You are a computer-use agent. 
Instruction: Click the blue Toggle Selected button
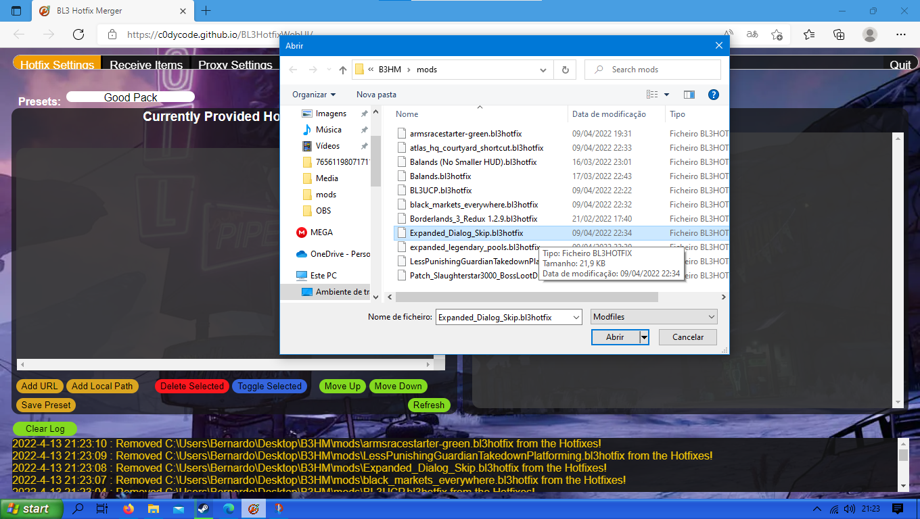(269, 386)
